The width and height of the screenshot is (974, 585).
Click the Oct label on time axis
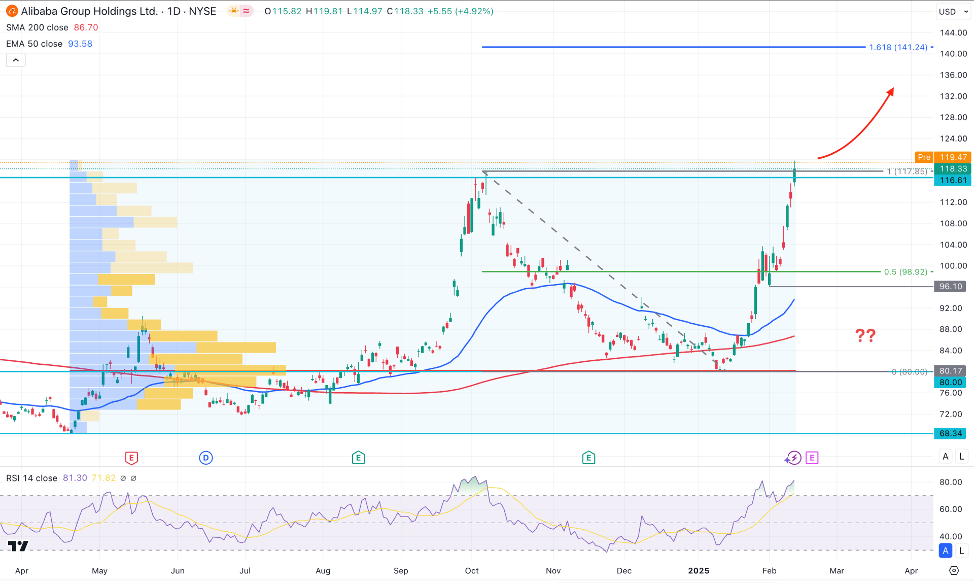click(x=472, y=571)
